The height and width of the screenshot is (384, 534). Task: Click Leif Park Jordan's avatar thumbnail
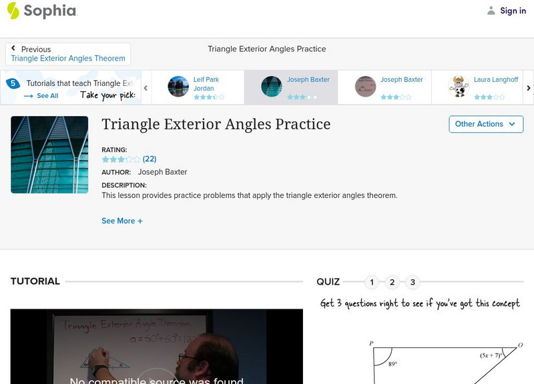pos(178,87)
